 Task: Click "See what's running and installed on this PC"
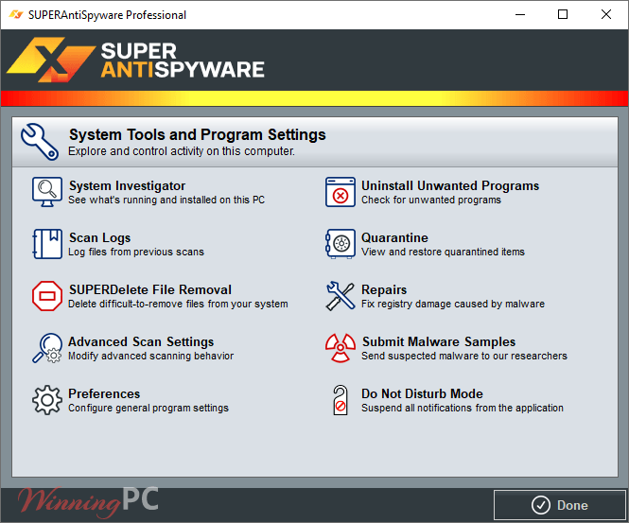point(166,200)
